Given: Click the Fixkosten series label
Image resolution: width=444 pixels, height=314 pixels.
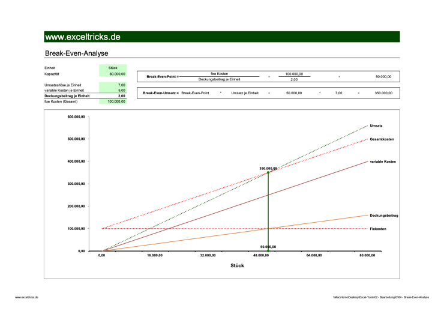Looking at the screenshot, I should point(378,229).
